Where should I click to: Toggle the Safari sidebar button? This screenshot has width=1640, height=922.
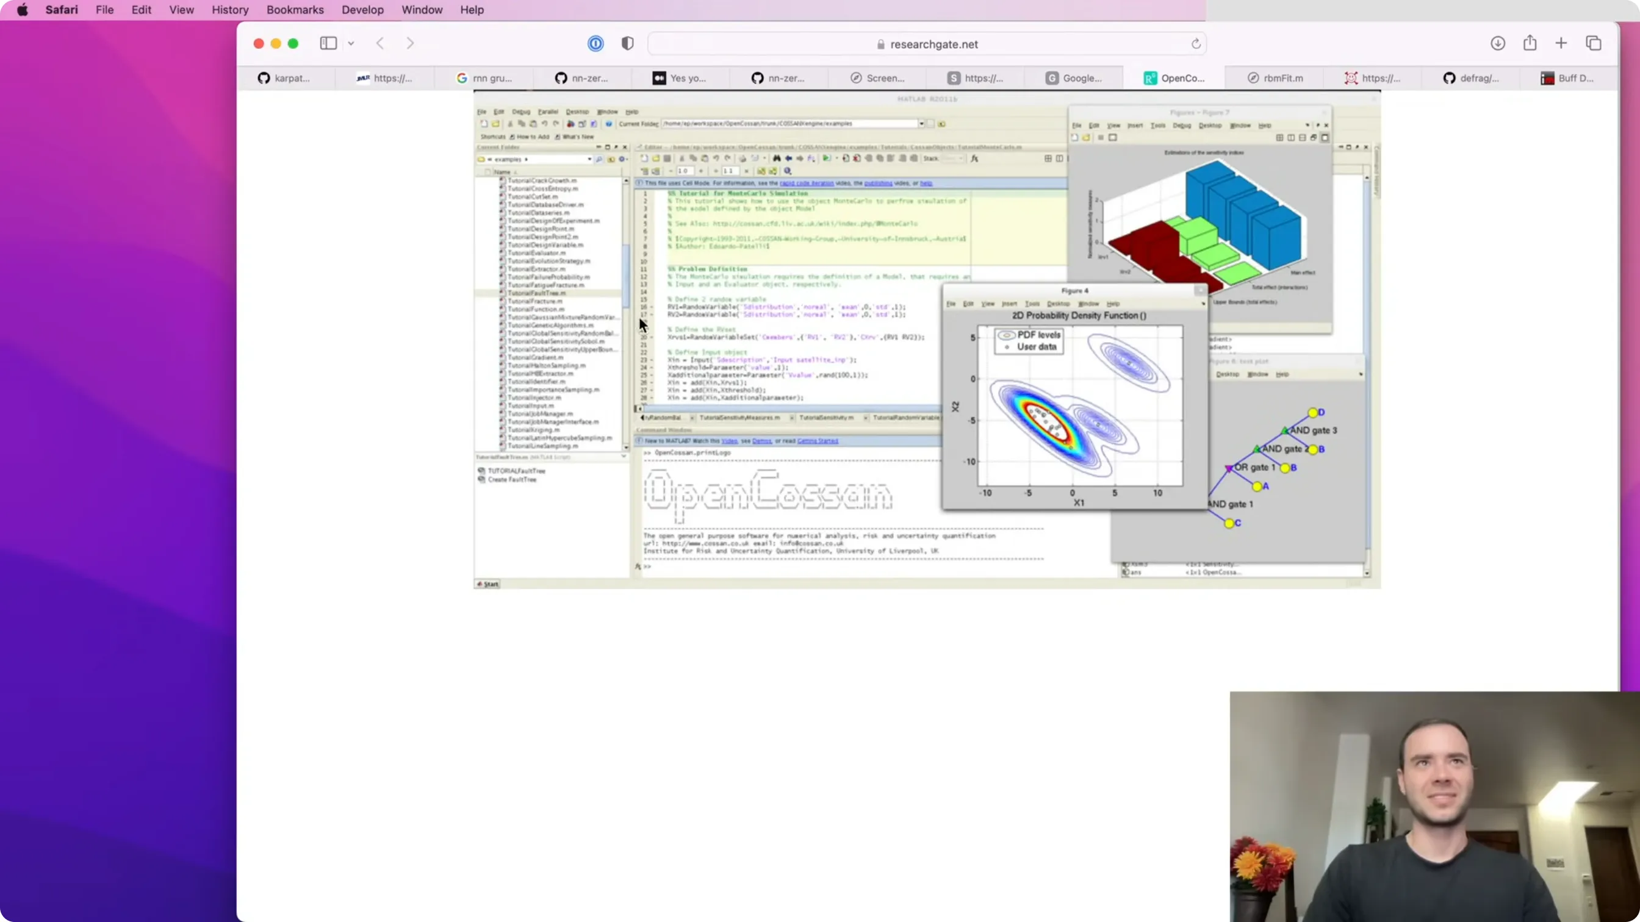click(328, 43)
